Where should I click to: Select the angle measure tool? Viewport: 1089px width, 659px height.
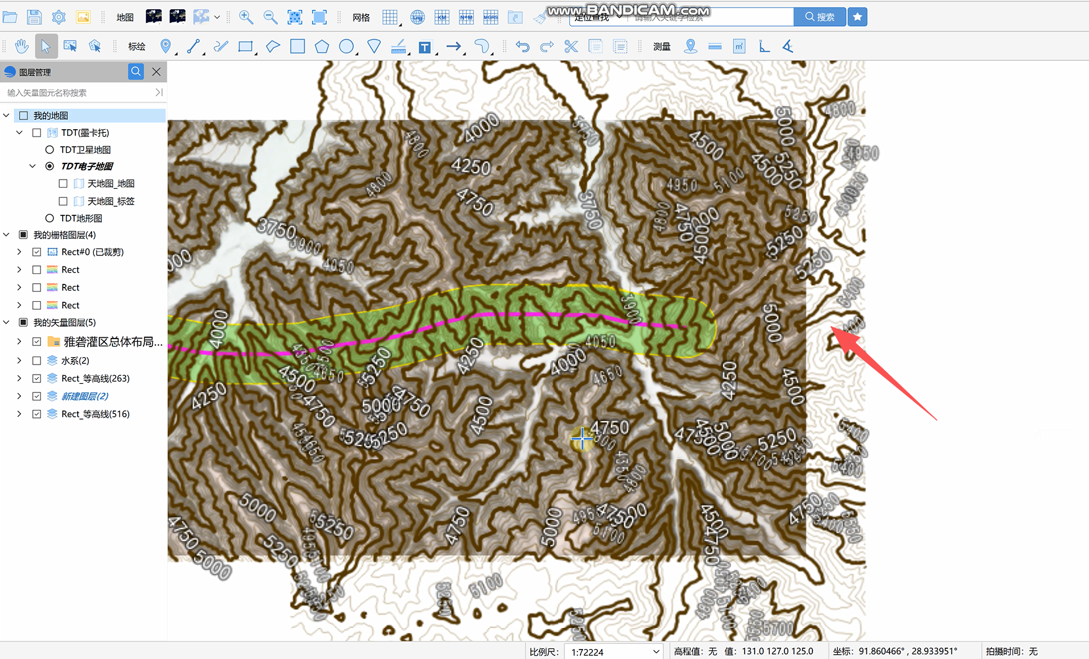[x=788, y=46]
